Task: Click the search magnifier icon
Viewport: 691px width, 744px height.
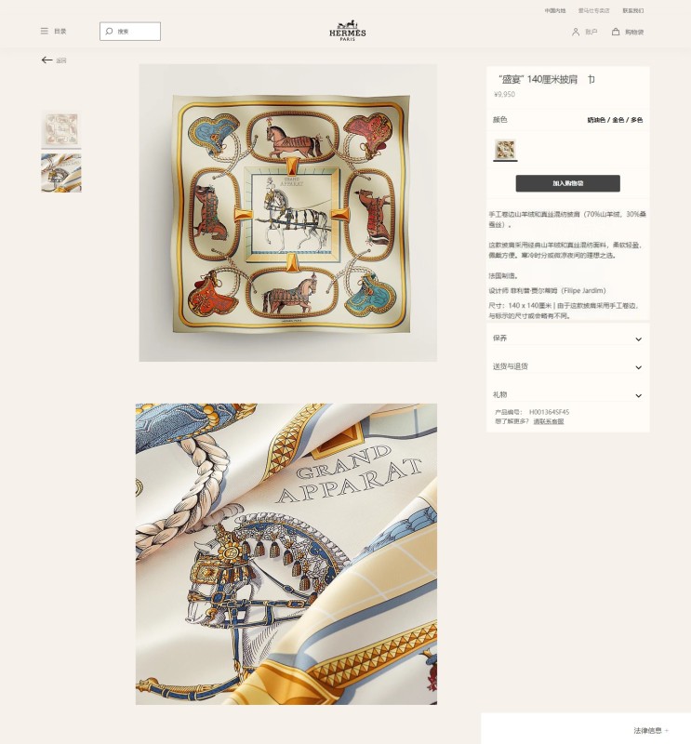Action: point(109,32)
